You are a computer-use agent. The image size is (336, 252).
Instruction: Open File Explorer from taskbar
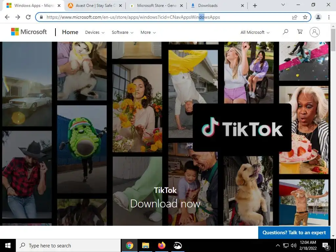[x=145, y=245]
